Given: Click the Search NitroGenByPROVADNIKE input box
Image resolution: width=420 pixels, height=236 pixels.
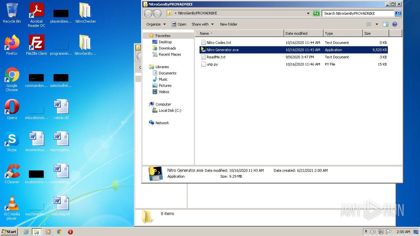Looking at the screenshot, I should point(358,13).
